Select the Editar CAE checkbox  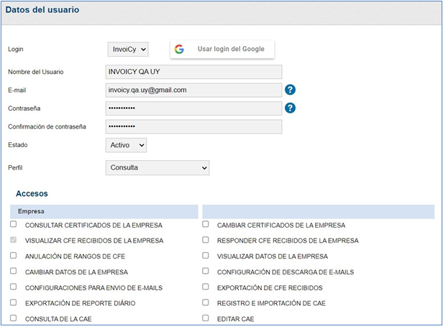click(206, 318)
